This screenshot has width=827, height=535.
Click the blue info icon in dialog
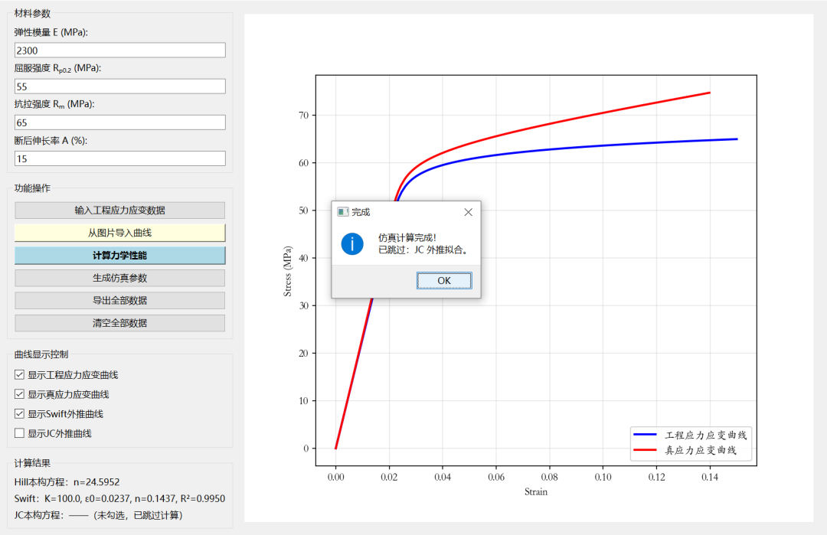click(352, 244)
